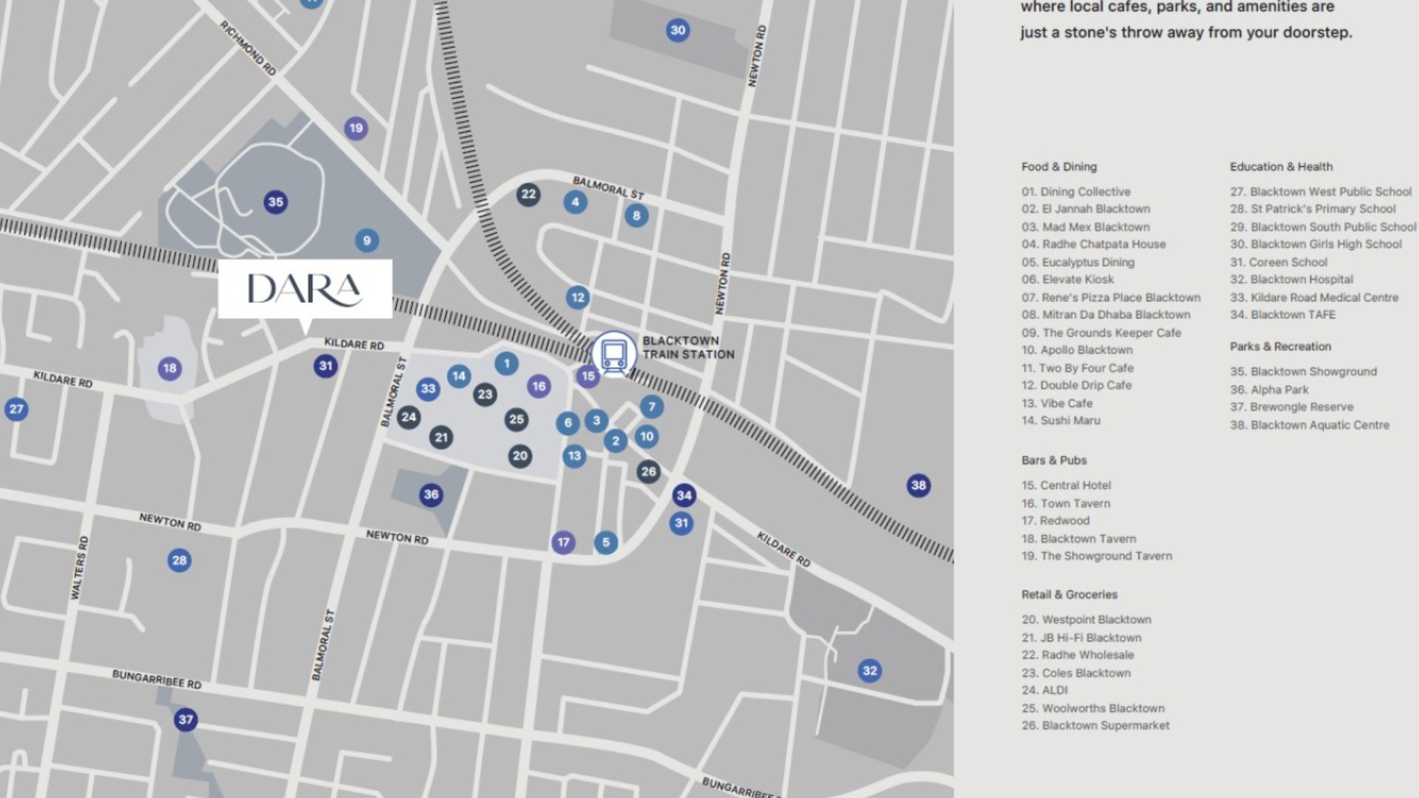The width and height of the screenshot is (1419, 798).
Task: Click map marker 20 Westpoint Blacktown
Action: coord(520,455)
